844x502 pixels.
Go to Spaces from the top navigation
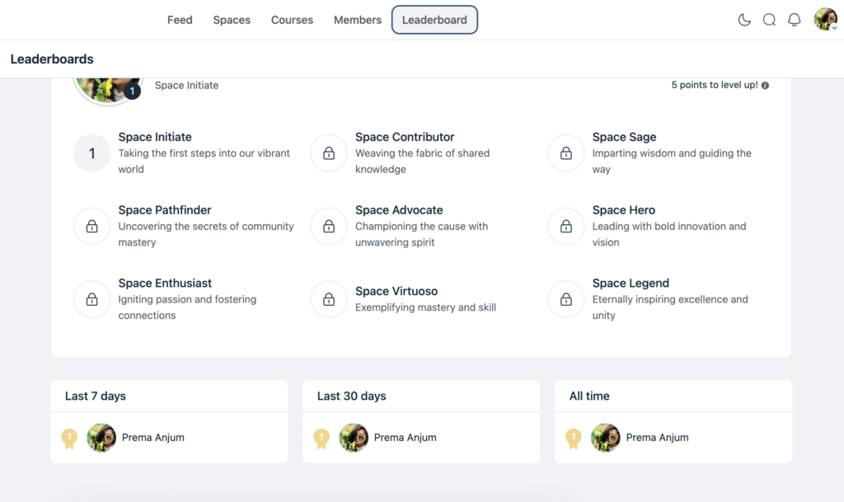(232, 20)
